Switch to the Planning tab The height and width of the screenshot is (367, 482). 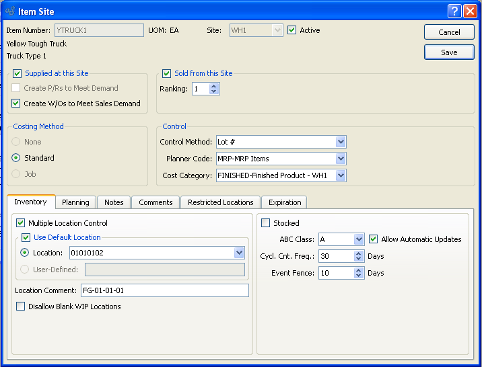tap(75, 202)
